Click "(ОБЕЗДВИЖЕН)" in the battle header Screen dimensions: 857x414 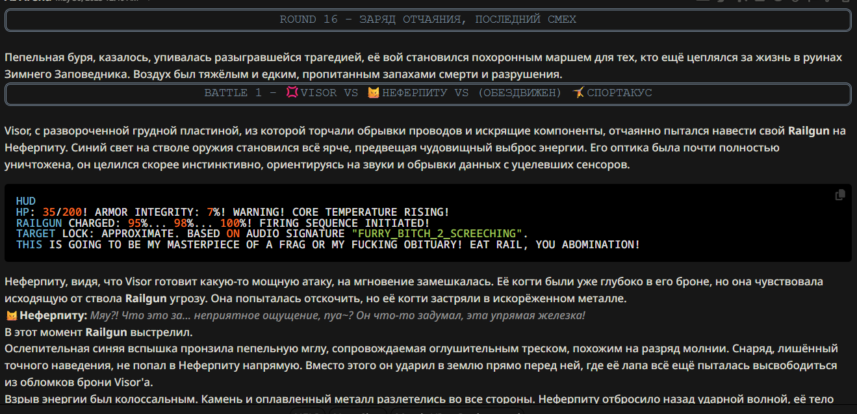[x=519, y=93]
